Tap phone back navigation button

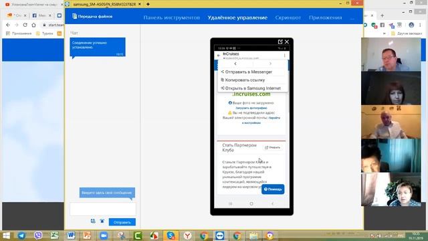coord(272,204)
